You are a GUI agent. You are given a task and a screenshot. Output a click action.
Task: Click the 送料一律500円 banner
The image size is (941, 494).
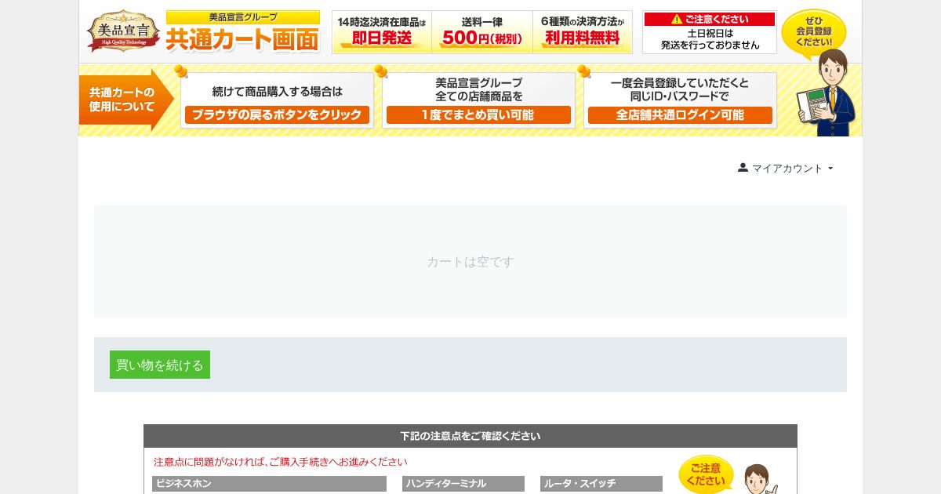[482, 32]
